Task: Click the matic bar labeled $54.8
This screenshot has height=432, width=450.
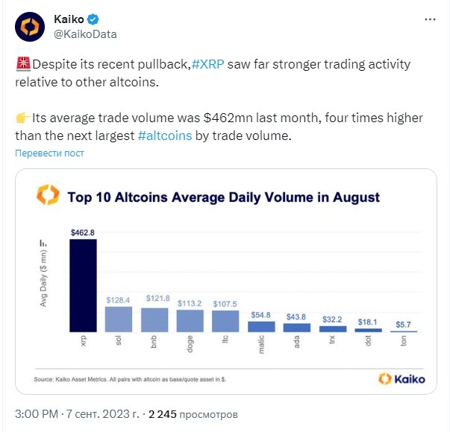Action: (262, 326)
